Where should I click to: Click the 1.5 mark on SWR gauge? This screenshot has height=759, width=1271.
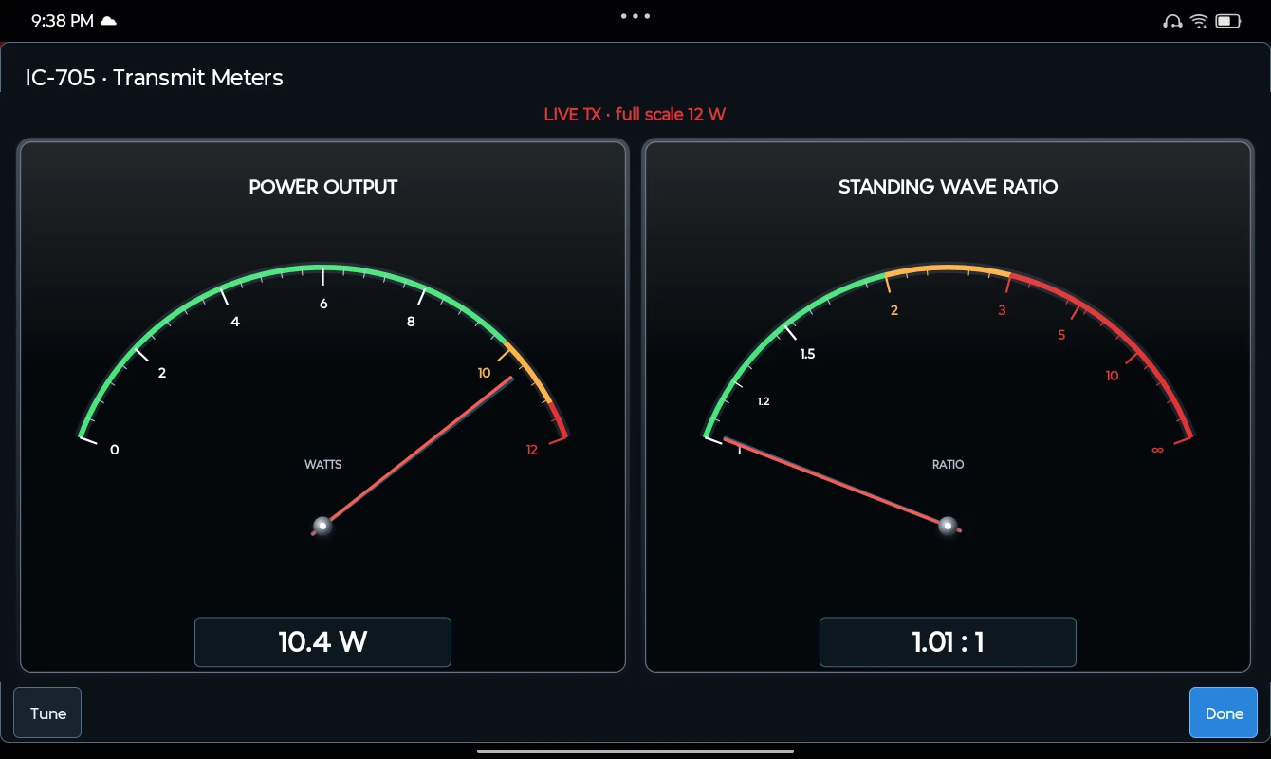click(x=807, y=354)
